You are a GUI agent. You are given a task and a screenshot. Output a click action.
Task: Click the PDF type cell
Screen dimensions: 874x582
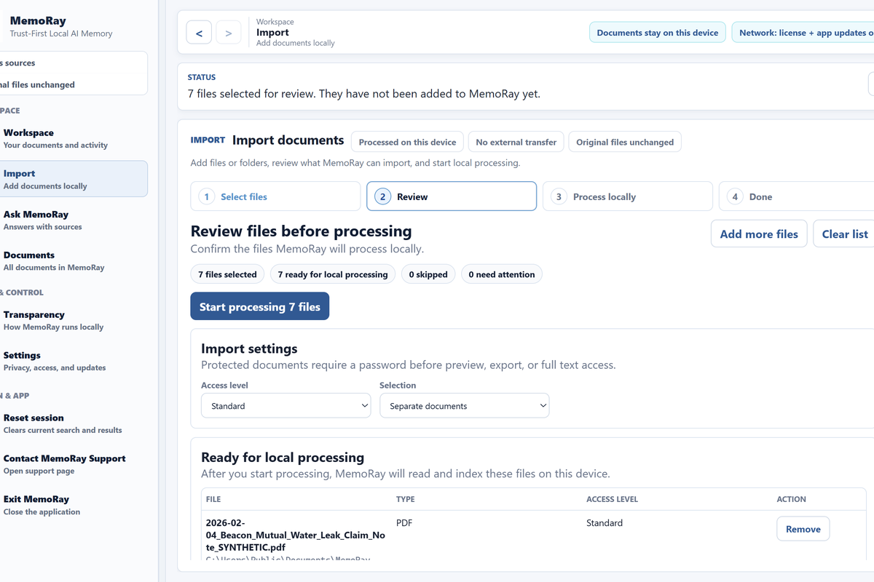[x=404, y=523]
